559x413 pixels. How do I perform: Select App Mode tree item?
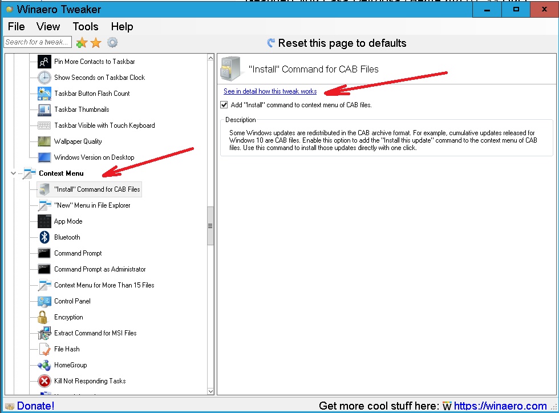pos(68,221)
